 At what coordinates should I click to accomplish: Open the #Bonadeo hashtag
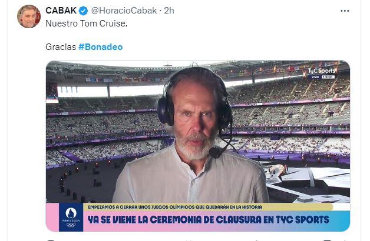click(101, 47)
